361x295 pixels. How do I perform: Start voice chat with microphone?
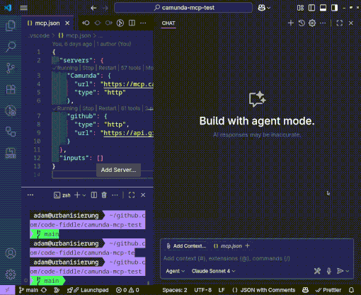[x=329, y=271]
